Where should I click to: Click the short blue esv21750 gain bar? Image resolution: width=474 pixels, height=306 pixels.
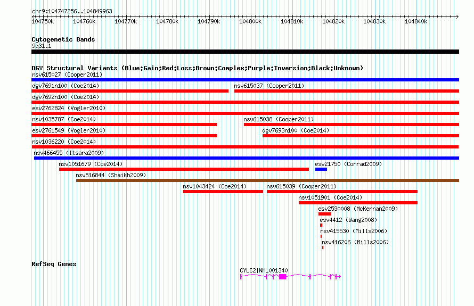(x=321, y=169)
